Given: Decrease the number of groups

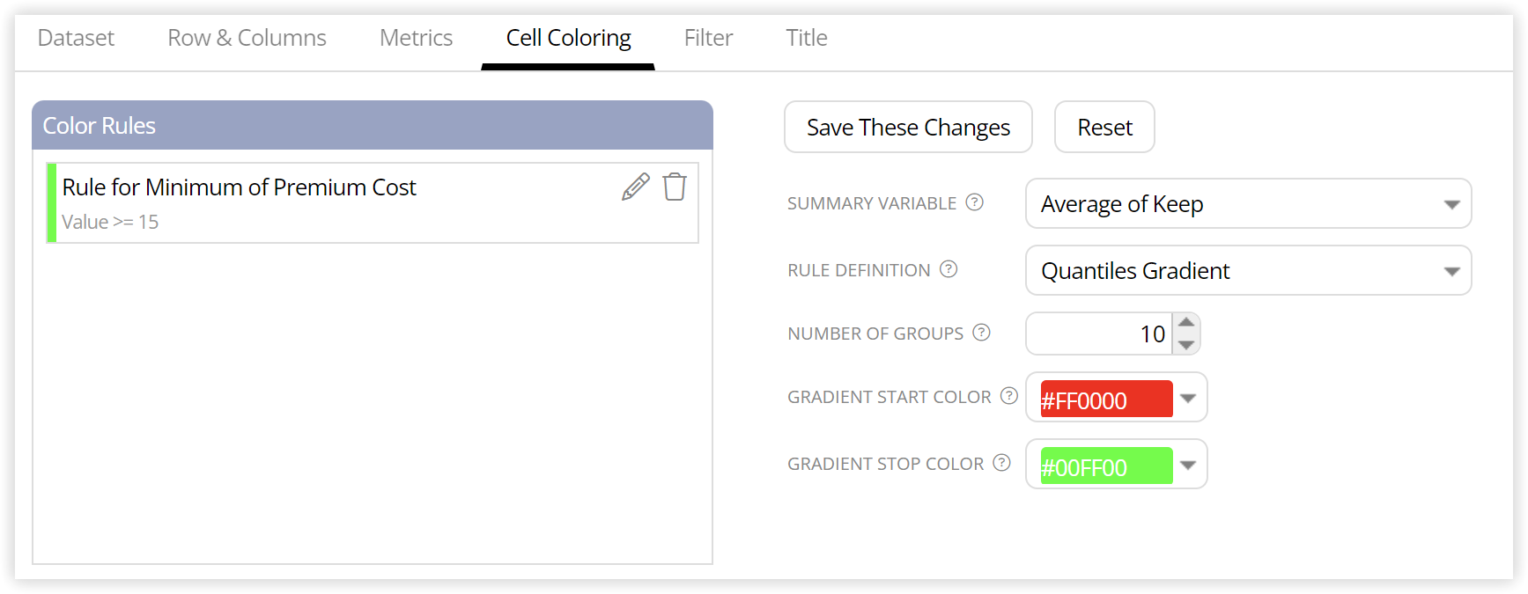Looking at the screenshot, I should click(1186, 345).
